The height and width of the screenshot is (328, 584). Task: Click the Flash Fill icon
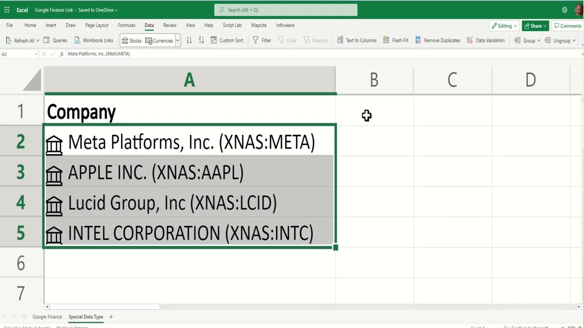click(x=386, y=40)
